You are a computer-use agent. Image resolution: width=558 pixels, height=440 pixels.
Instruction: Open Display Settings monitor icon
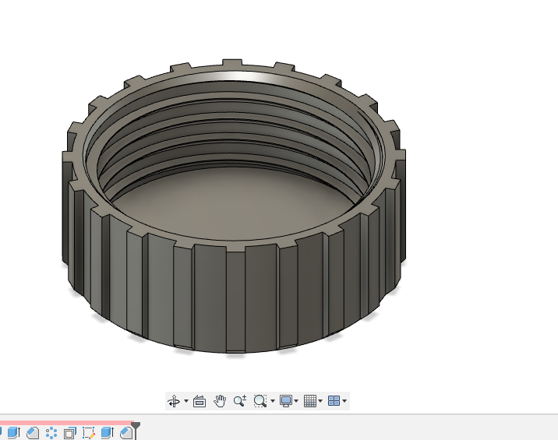click(x=286, y=401)
